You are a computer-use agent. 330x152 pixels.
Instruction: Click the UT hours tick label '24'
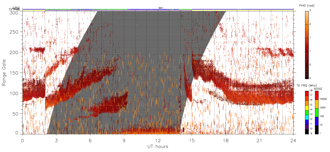coord(293,140)
